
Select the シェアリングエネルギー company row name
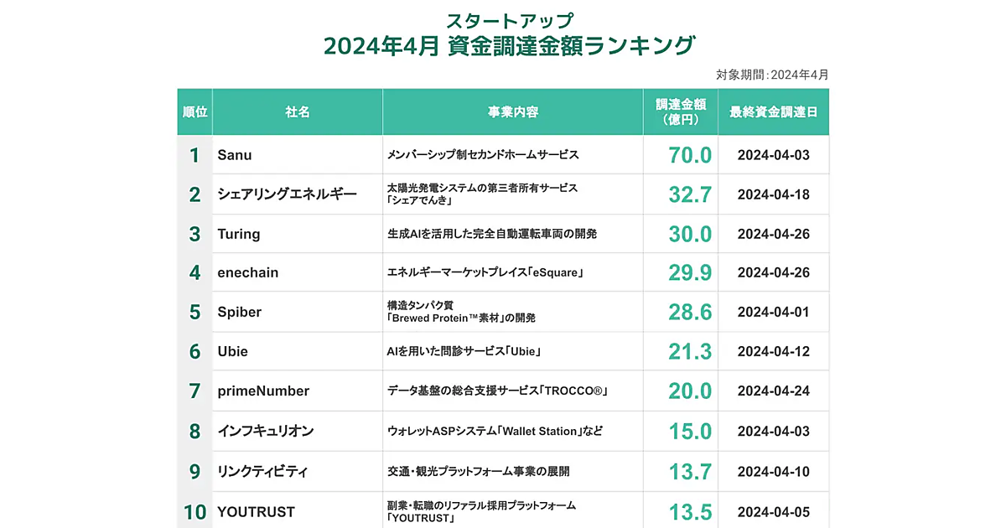pos(287,194)
